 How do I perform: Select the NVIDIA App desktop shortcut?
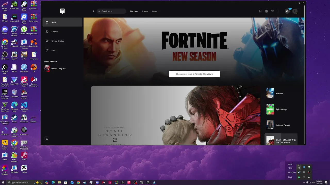pos(14,5)
